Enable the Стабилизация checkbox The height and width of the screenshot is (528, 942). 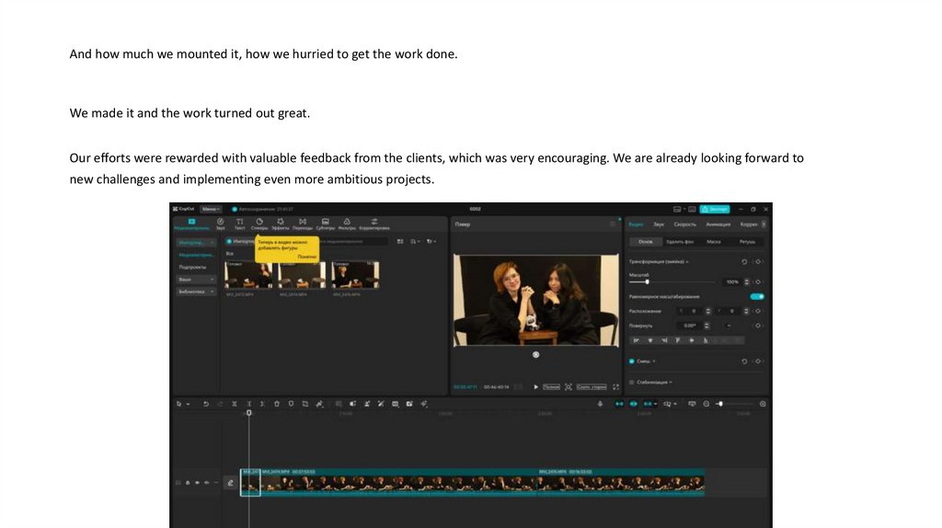(x=632, y=382)
